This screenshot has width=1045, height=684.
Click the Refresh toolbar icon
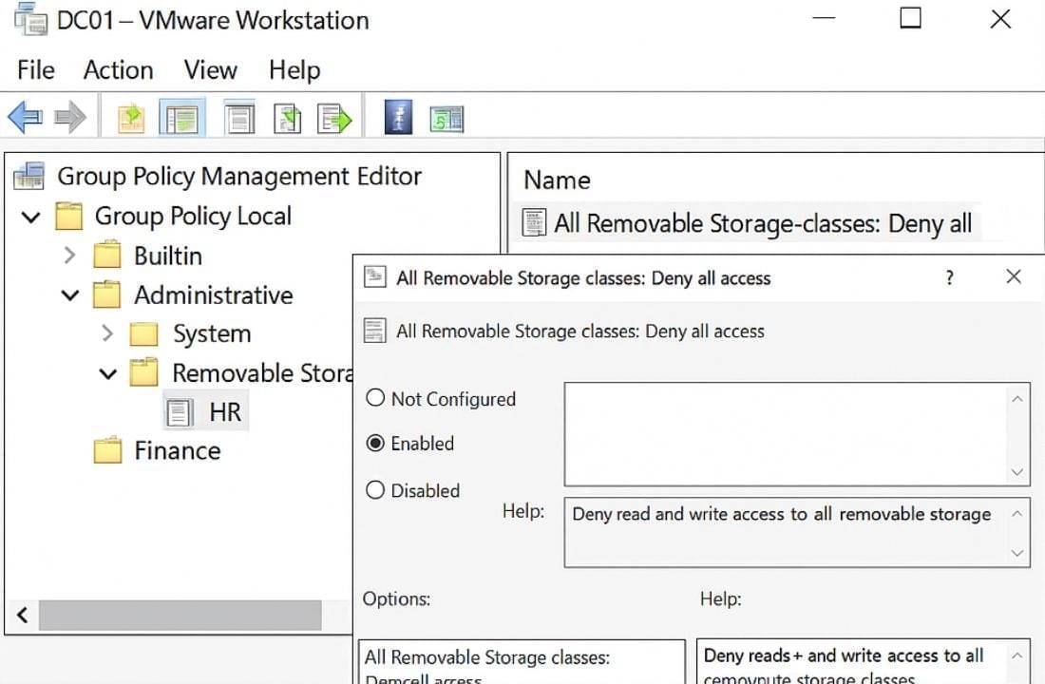[x=287, y=118]
